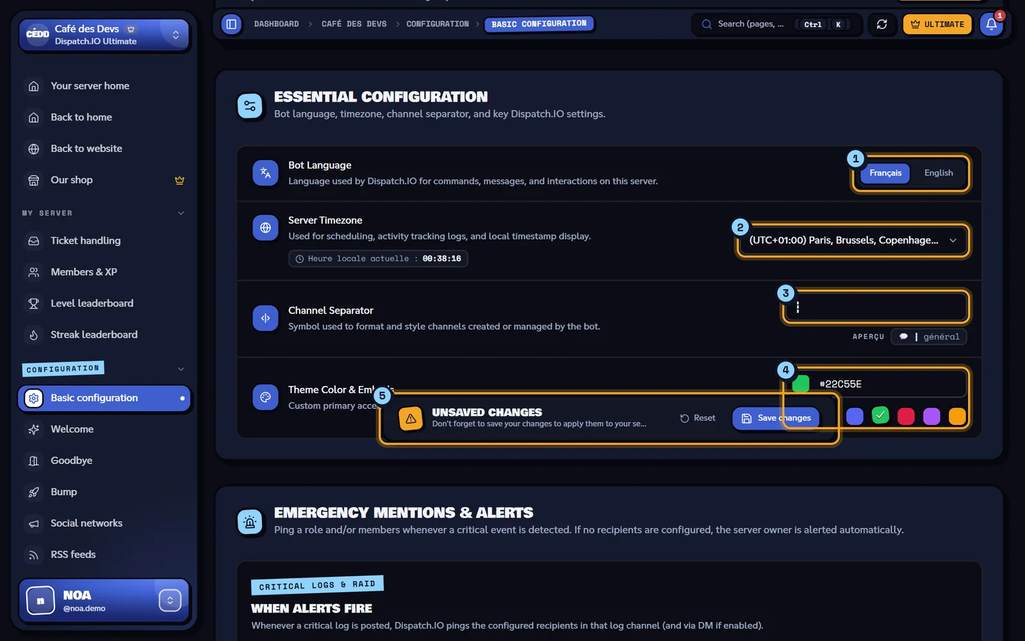This screenshot has height=641, width=1025.
Task: Click the Bot Language translate icon
Action: [265, 173]
